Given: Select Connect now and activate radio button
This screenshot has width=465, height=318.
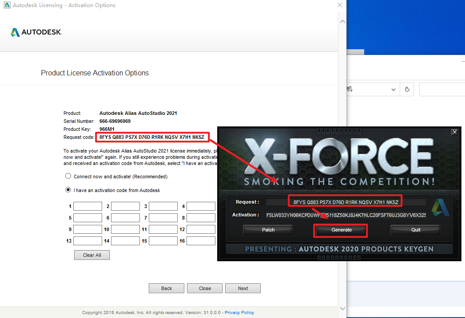Looking at the screenshot, I should (68, 176).
